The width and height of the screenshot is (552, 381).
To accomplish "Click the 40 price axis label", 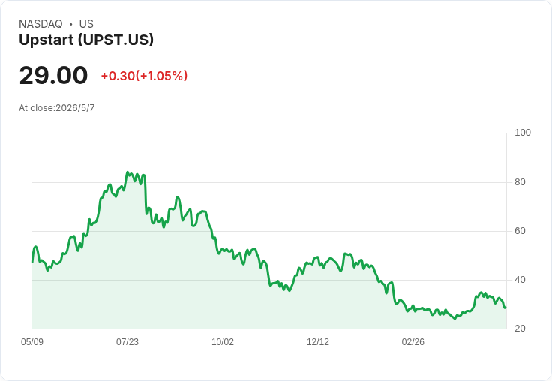I will 520,280.
